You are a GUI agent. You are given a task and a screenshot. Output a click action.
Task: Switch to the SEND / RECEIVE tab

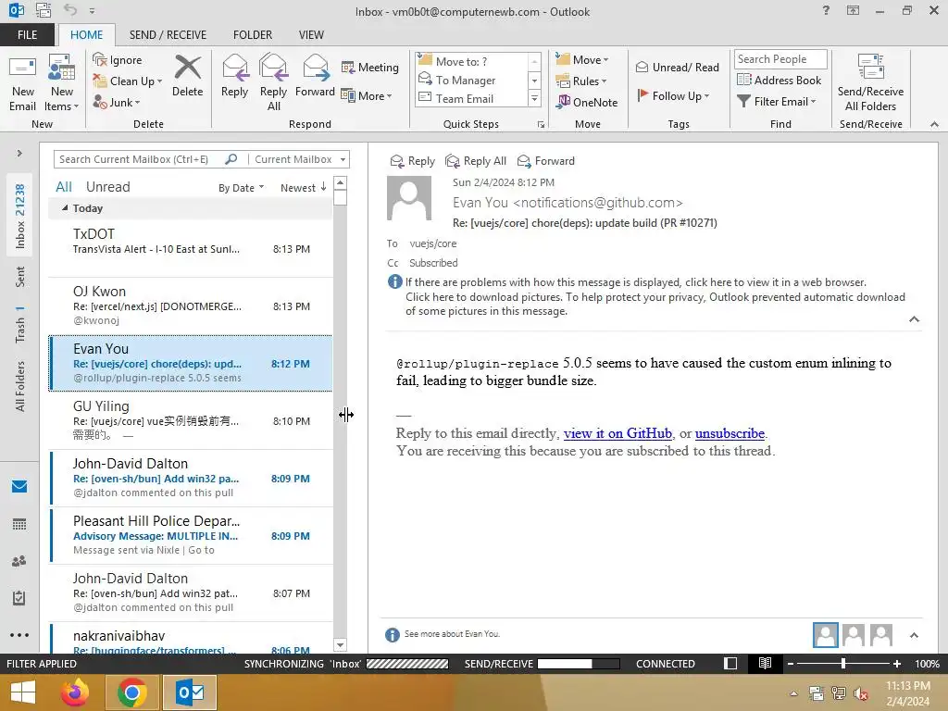pos(168,34)
